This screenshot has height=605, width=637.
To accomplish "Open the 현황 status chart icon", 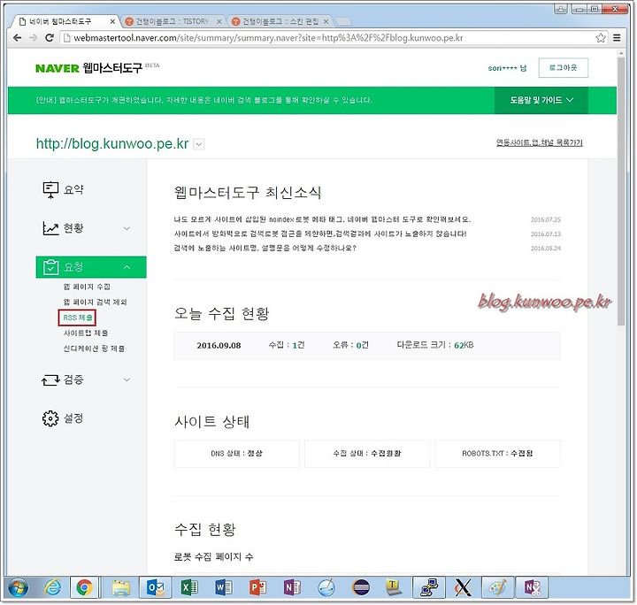I will [50, 228].
